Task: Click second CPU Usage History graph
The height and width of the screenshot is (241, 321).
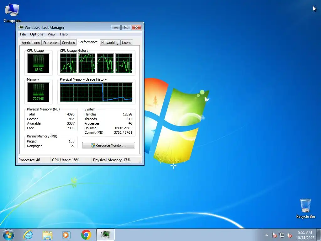Action: (87, 63)
